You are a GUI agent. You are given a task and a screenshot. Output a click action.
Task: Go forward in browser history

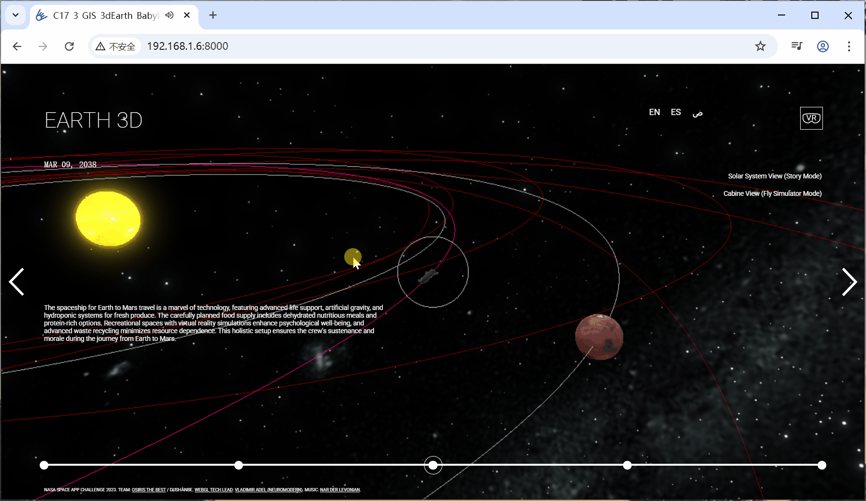tap(43, 46)
